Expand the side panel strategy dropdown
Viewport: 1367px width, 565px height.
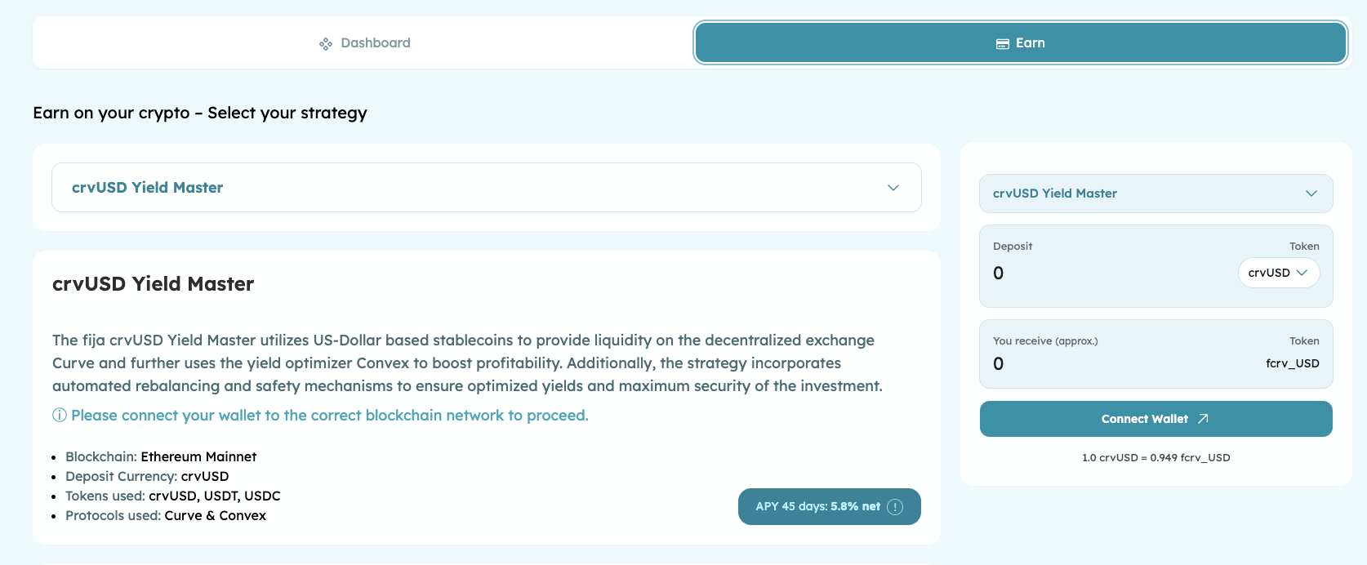[1155, 194]
